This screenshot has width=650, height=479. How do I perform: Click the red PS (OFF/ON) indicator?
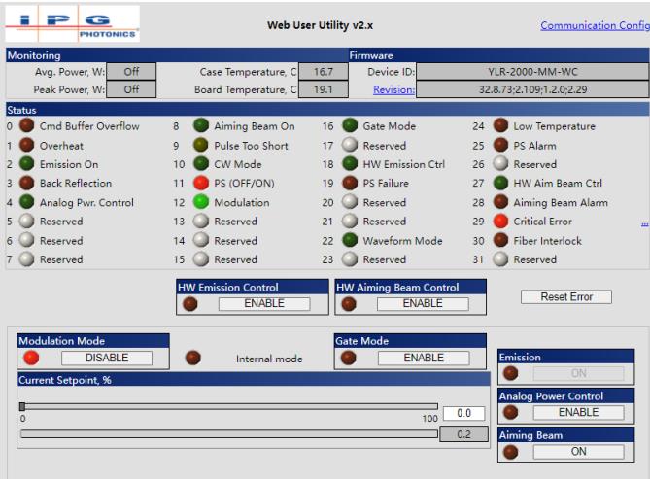(200, 184)
